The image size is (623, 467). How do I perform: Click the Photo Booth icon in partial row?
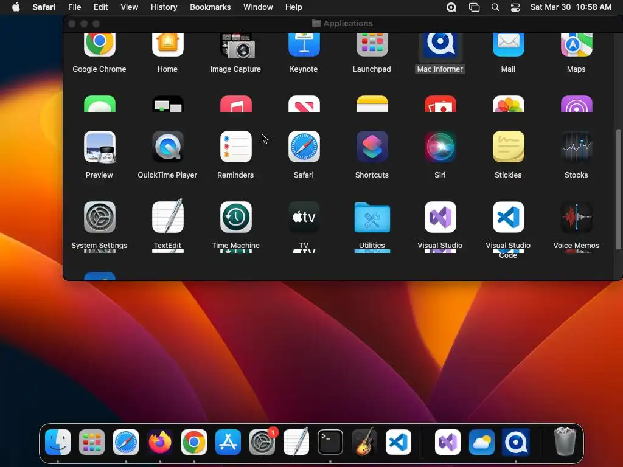tap(440, 103)
